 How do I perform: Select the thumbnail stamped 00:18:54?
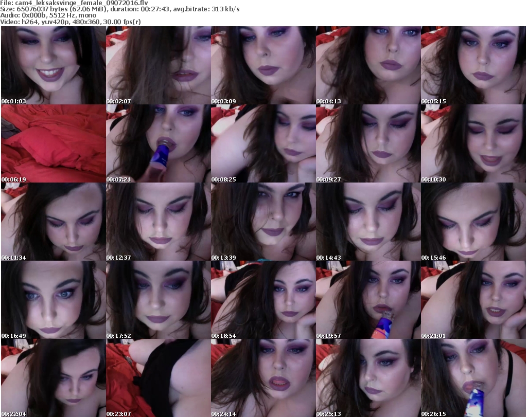(x=263, y=300)
